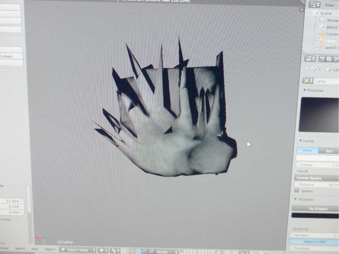Viewport: 339px width, 254px height.
Task: Open the Inverse Square falloff dropdown
Action: coord(316,178)
